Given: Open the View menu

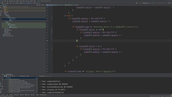Looking at the screenshot, I should 8,1.
